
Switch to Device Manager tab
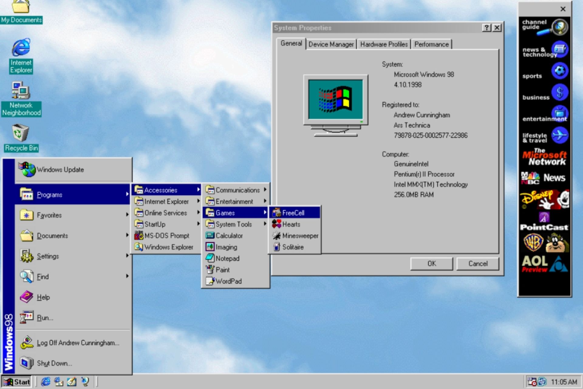point(331,44)
